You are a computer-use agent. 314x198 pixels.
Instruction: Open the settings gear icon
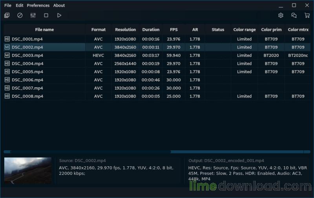point(281,15)
